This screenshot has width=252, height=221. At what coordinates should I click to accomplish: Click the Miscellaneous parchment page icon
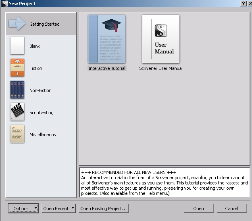[17, 134]
